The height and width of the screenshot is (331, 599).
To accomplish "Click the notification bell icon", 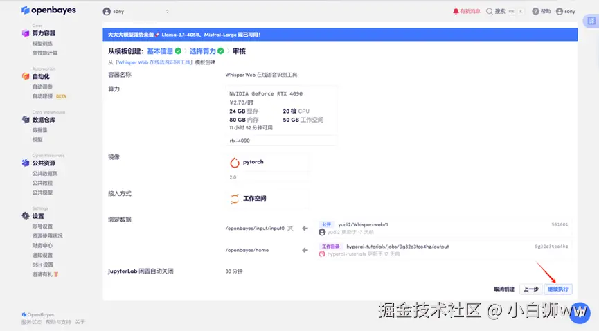I will click(456, 12).
